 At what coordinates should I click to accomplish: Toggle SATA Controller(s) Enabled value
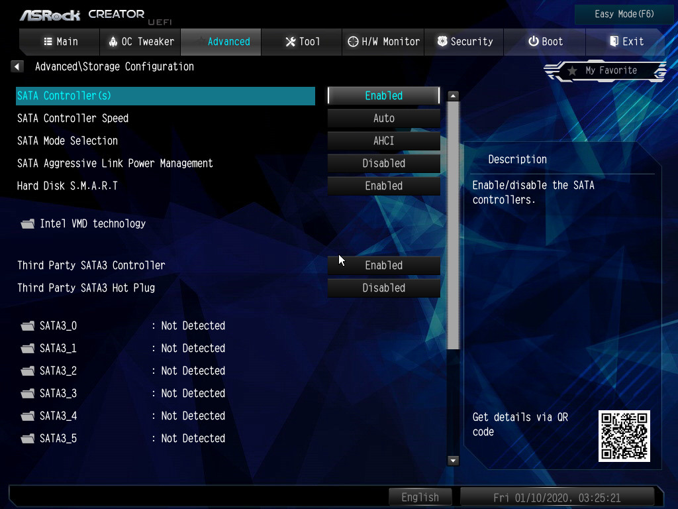pyautogui.click(x=383, y=95)
